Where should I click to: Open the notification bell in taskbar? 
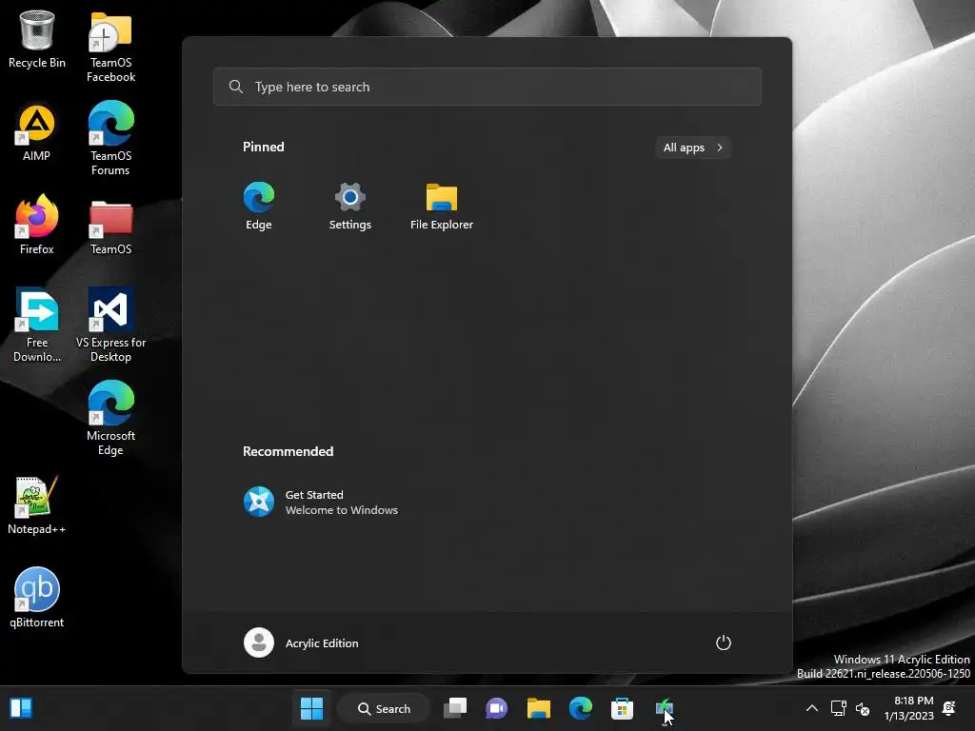[949, 708]
